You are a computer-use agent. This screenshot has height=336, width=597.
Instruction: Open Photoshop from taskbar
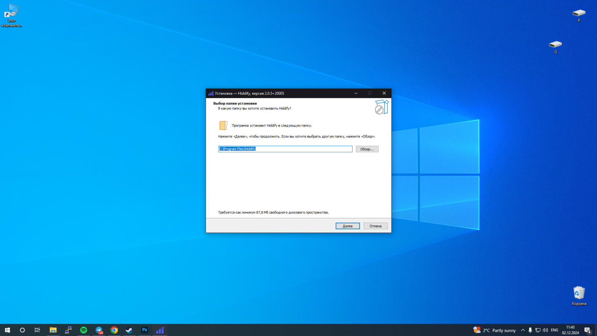(x=145, y=330)
